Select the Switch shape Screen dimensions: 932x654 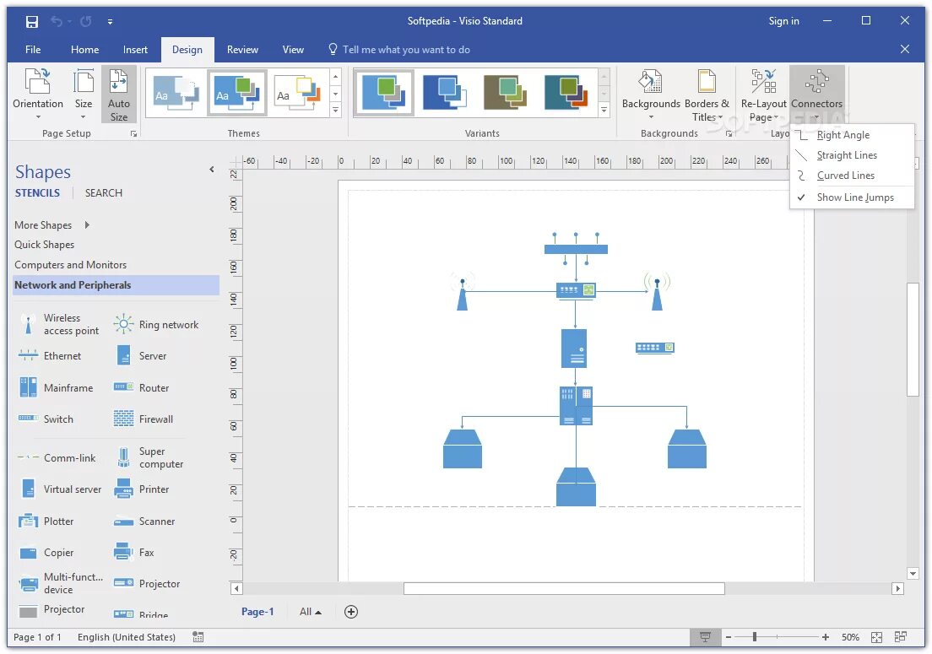[x=46, y=419]
